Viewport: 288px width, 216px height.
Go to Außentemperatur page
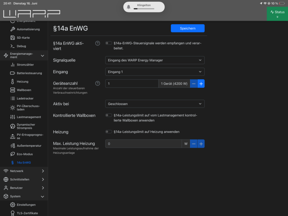[x=29, y=146]
